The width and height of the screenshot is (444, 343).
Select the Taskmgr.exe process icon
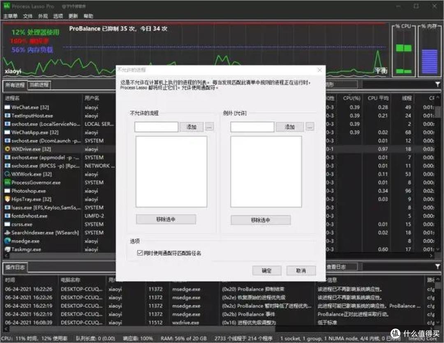[x=7, y=249]
